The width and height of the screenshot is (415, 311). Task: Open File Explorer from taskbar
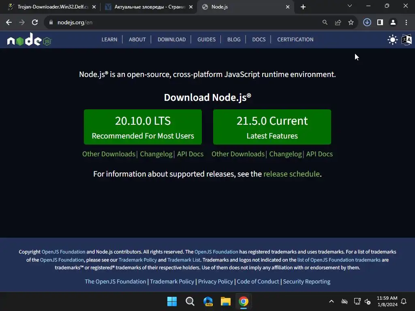[x=226, y=301]
